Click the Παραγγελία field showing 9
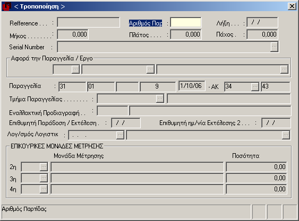The height and width of the screenshot is (221, 299). point(158,87)
